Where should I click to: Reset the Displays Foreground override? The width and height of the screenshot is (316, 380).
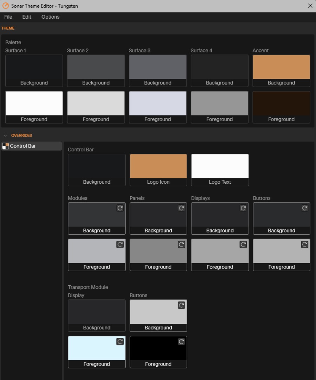pyautogui.click(x=243, y=244)
